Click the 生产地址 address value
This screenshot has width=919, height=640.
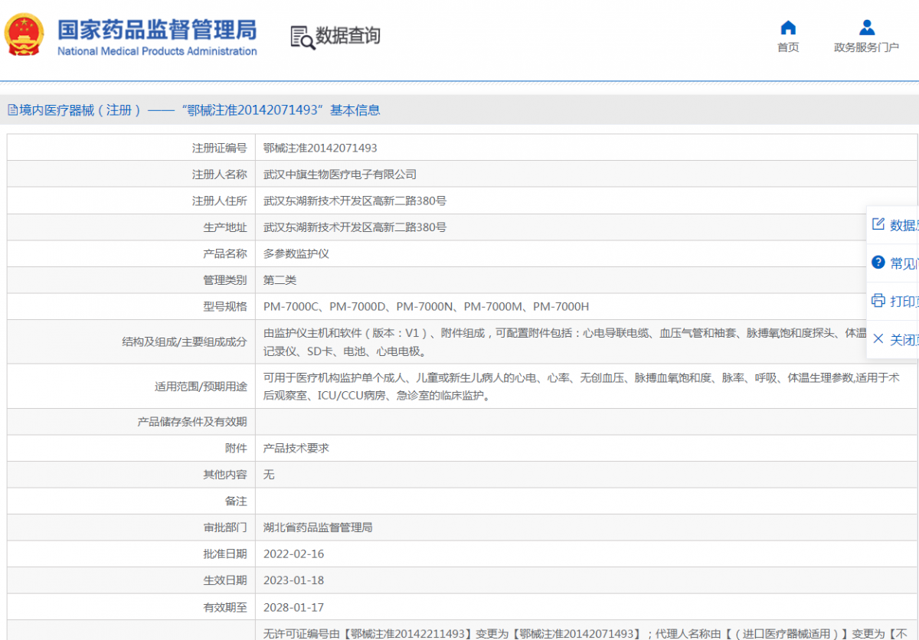click(355, 227)
